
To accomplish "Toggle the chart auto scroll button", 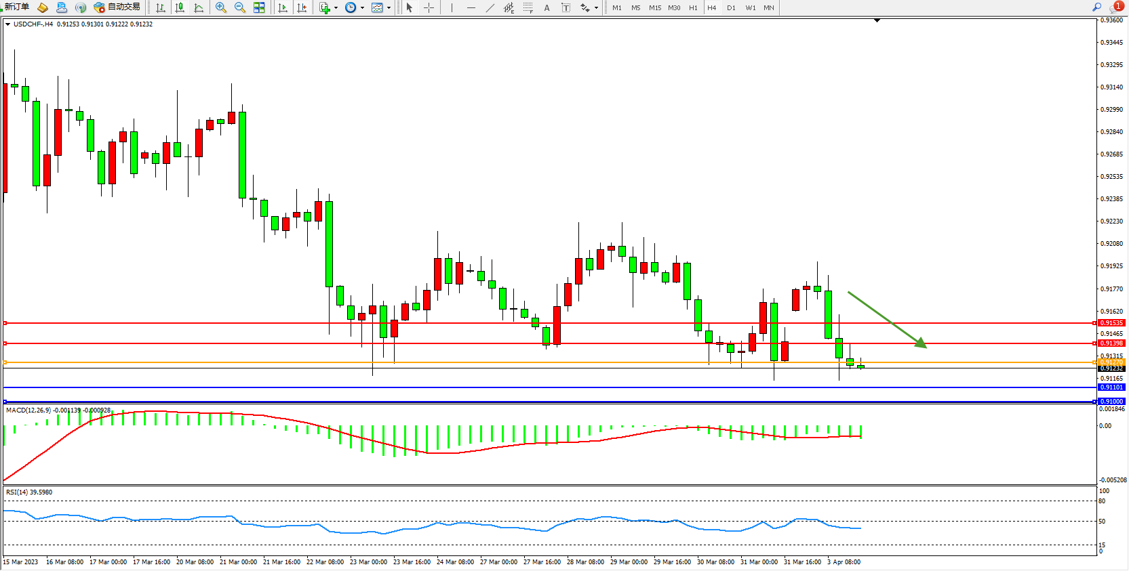I will click(283, 7).
